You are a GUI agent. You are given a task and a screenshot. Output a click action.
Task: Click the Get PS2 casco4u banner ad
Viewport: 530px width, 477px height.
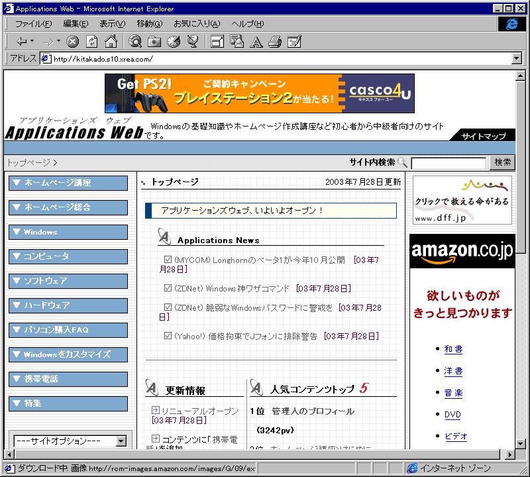[260, 93]
